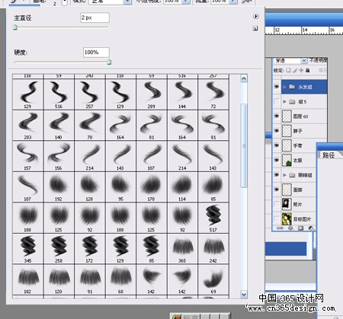Screen dimensions: 343x319
Task: Hide the 面部 layer
Action: point(277,190)
